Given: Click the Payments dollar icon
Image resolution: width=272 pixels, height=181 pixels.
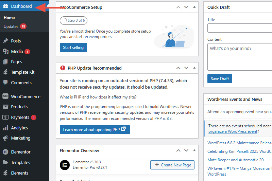Looking at the screenshot, I should tap(5, 117).
